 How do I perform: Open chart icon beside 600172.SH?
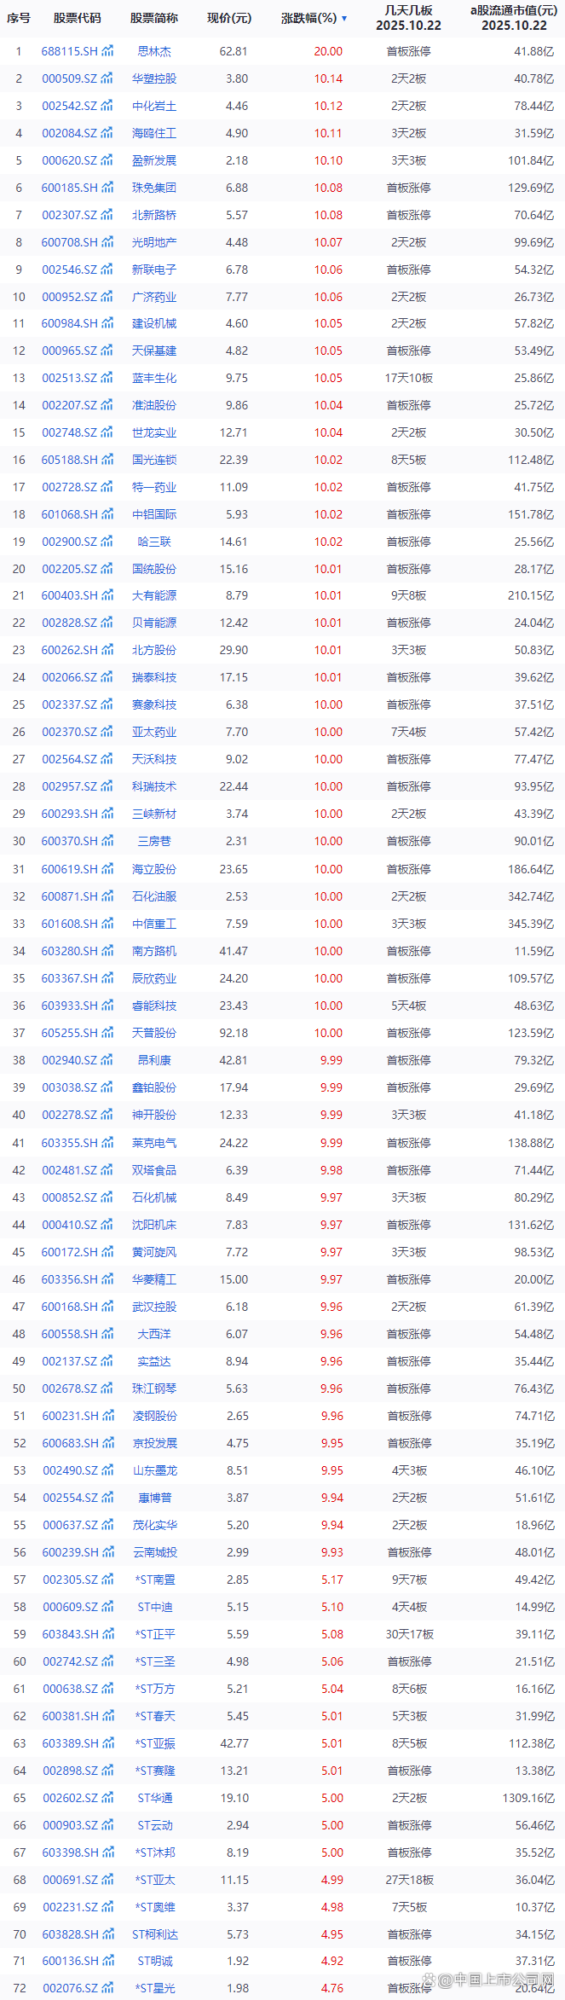(x=107, y=1252)
